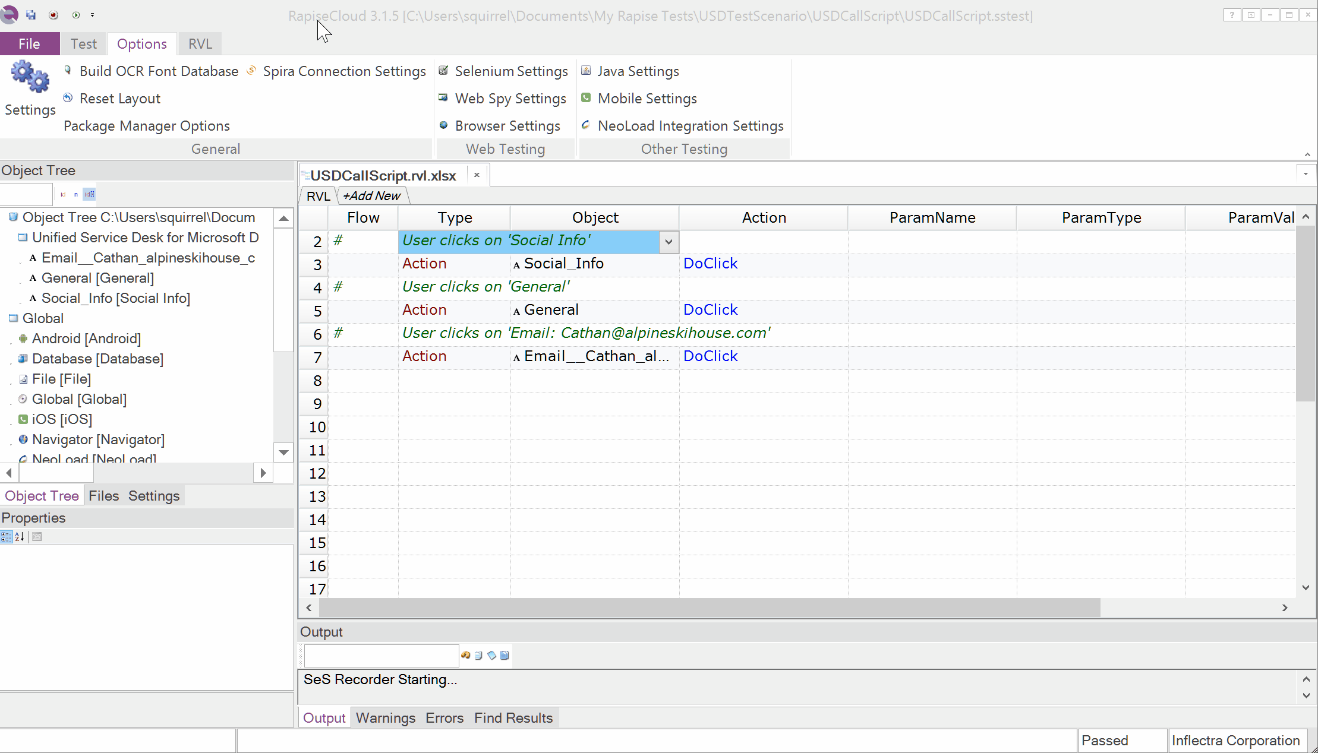Toggle the 'id' display mode in Object Tree
The image size is (1318, 753).
click(x=63, y=194)
